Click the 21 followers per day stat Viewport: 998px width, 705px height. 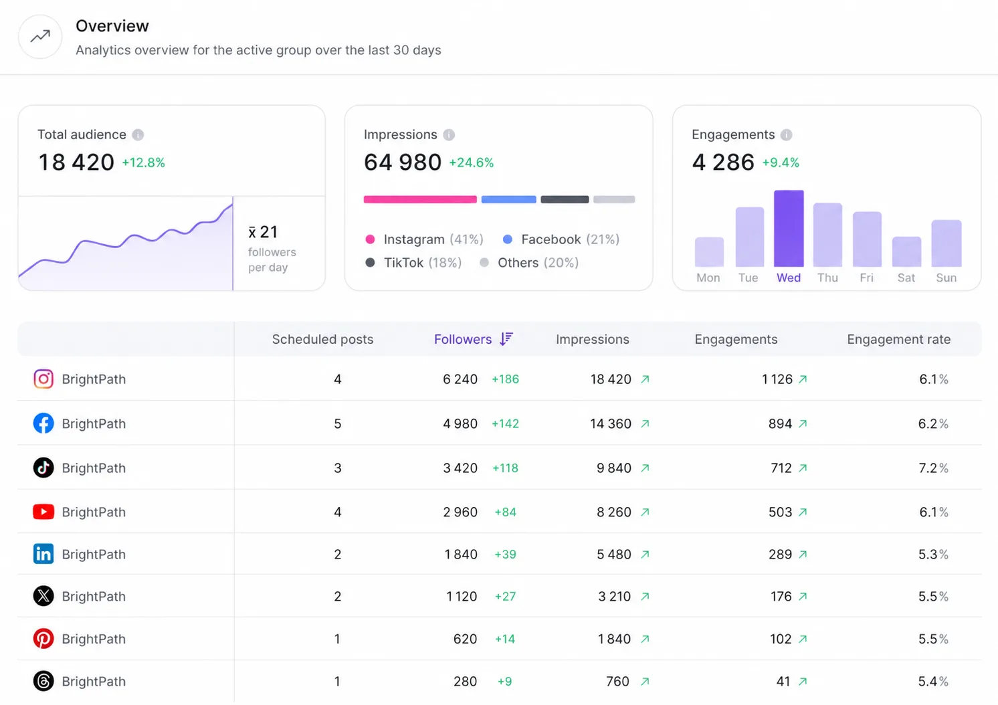pyautogui.click(x=272, y=248)
